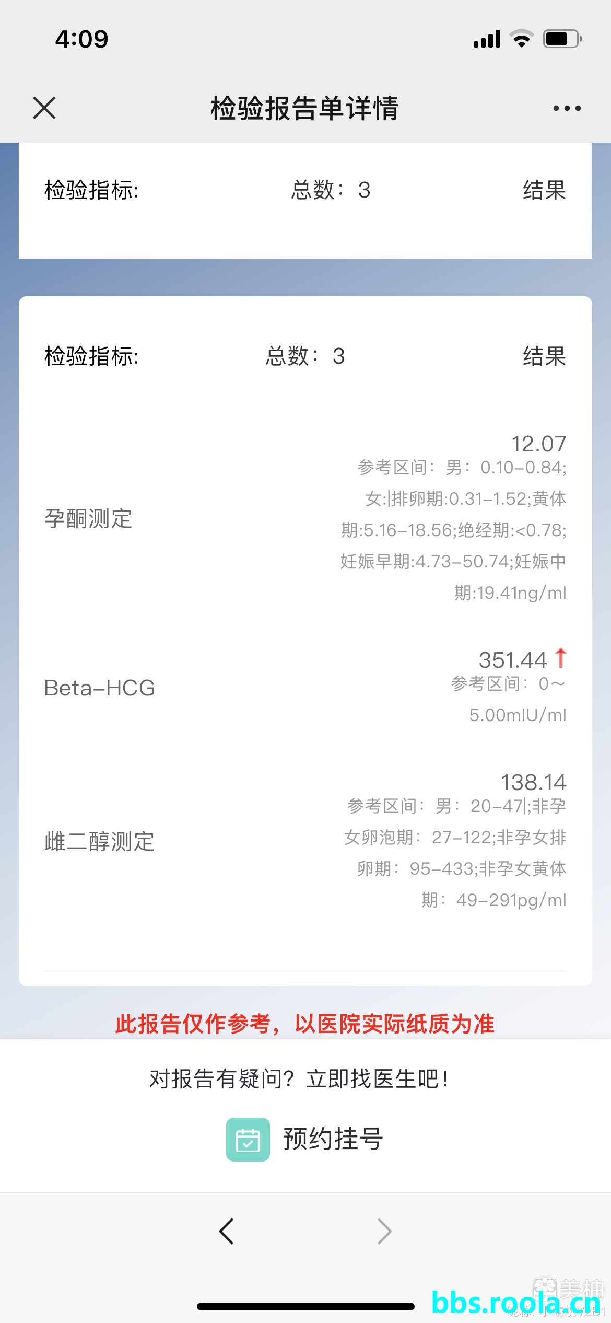Tap the home indicator bar at bottom
This screenshot has height=1323, width=611.
[x=305, y=1306]
